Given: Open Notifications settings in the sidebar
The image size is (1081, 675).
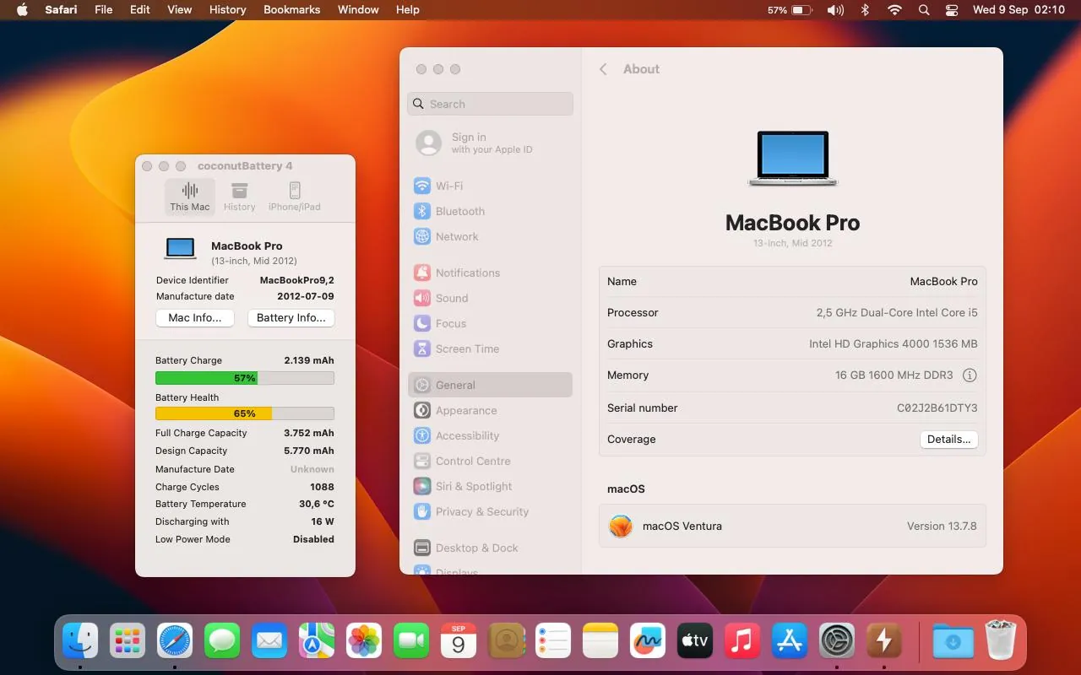Looking at the screenshot, I should coord(490,273).
